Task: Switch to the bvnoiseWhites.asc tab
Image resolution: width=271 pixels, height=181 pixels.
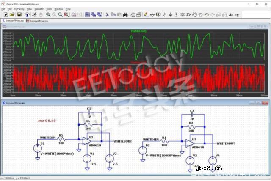Action: (14, 20)
